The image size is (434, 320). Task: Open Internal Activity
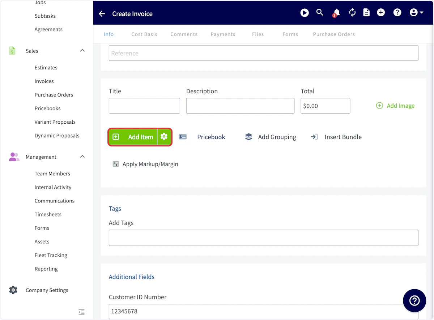(53, 187)
